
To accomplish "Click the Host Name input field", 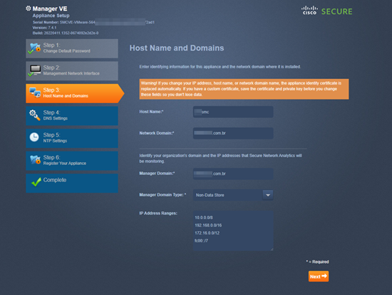I will click(233, 112).
